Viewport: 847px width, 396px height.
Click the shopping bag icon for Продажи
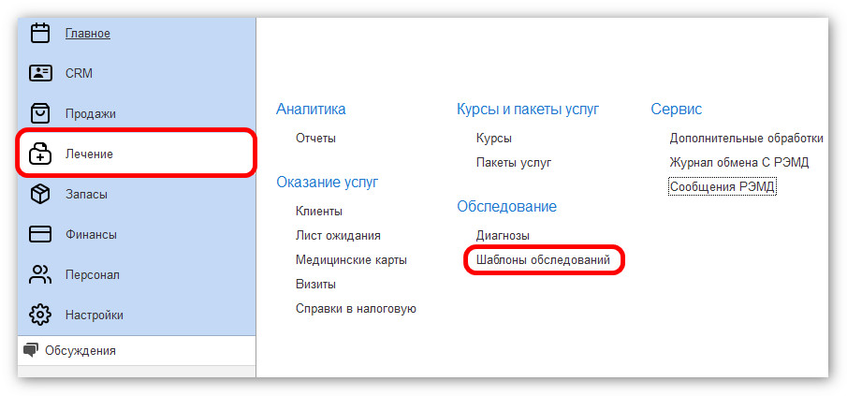(x=40, y=113)
